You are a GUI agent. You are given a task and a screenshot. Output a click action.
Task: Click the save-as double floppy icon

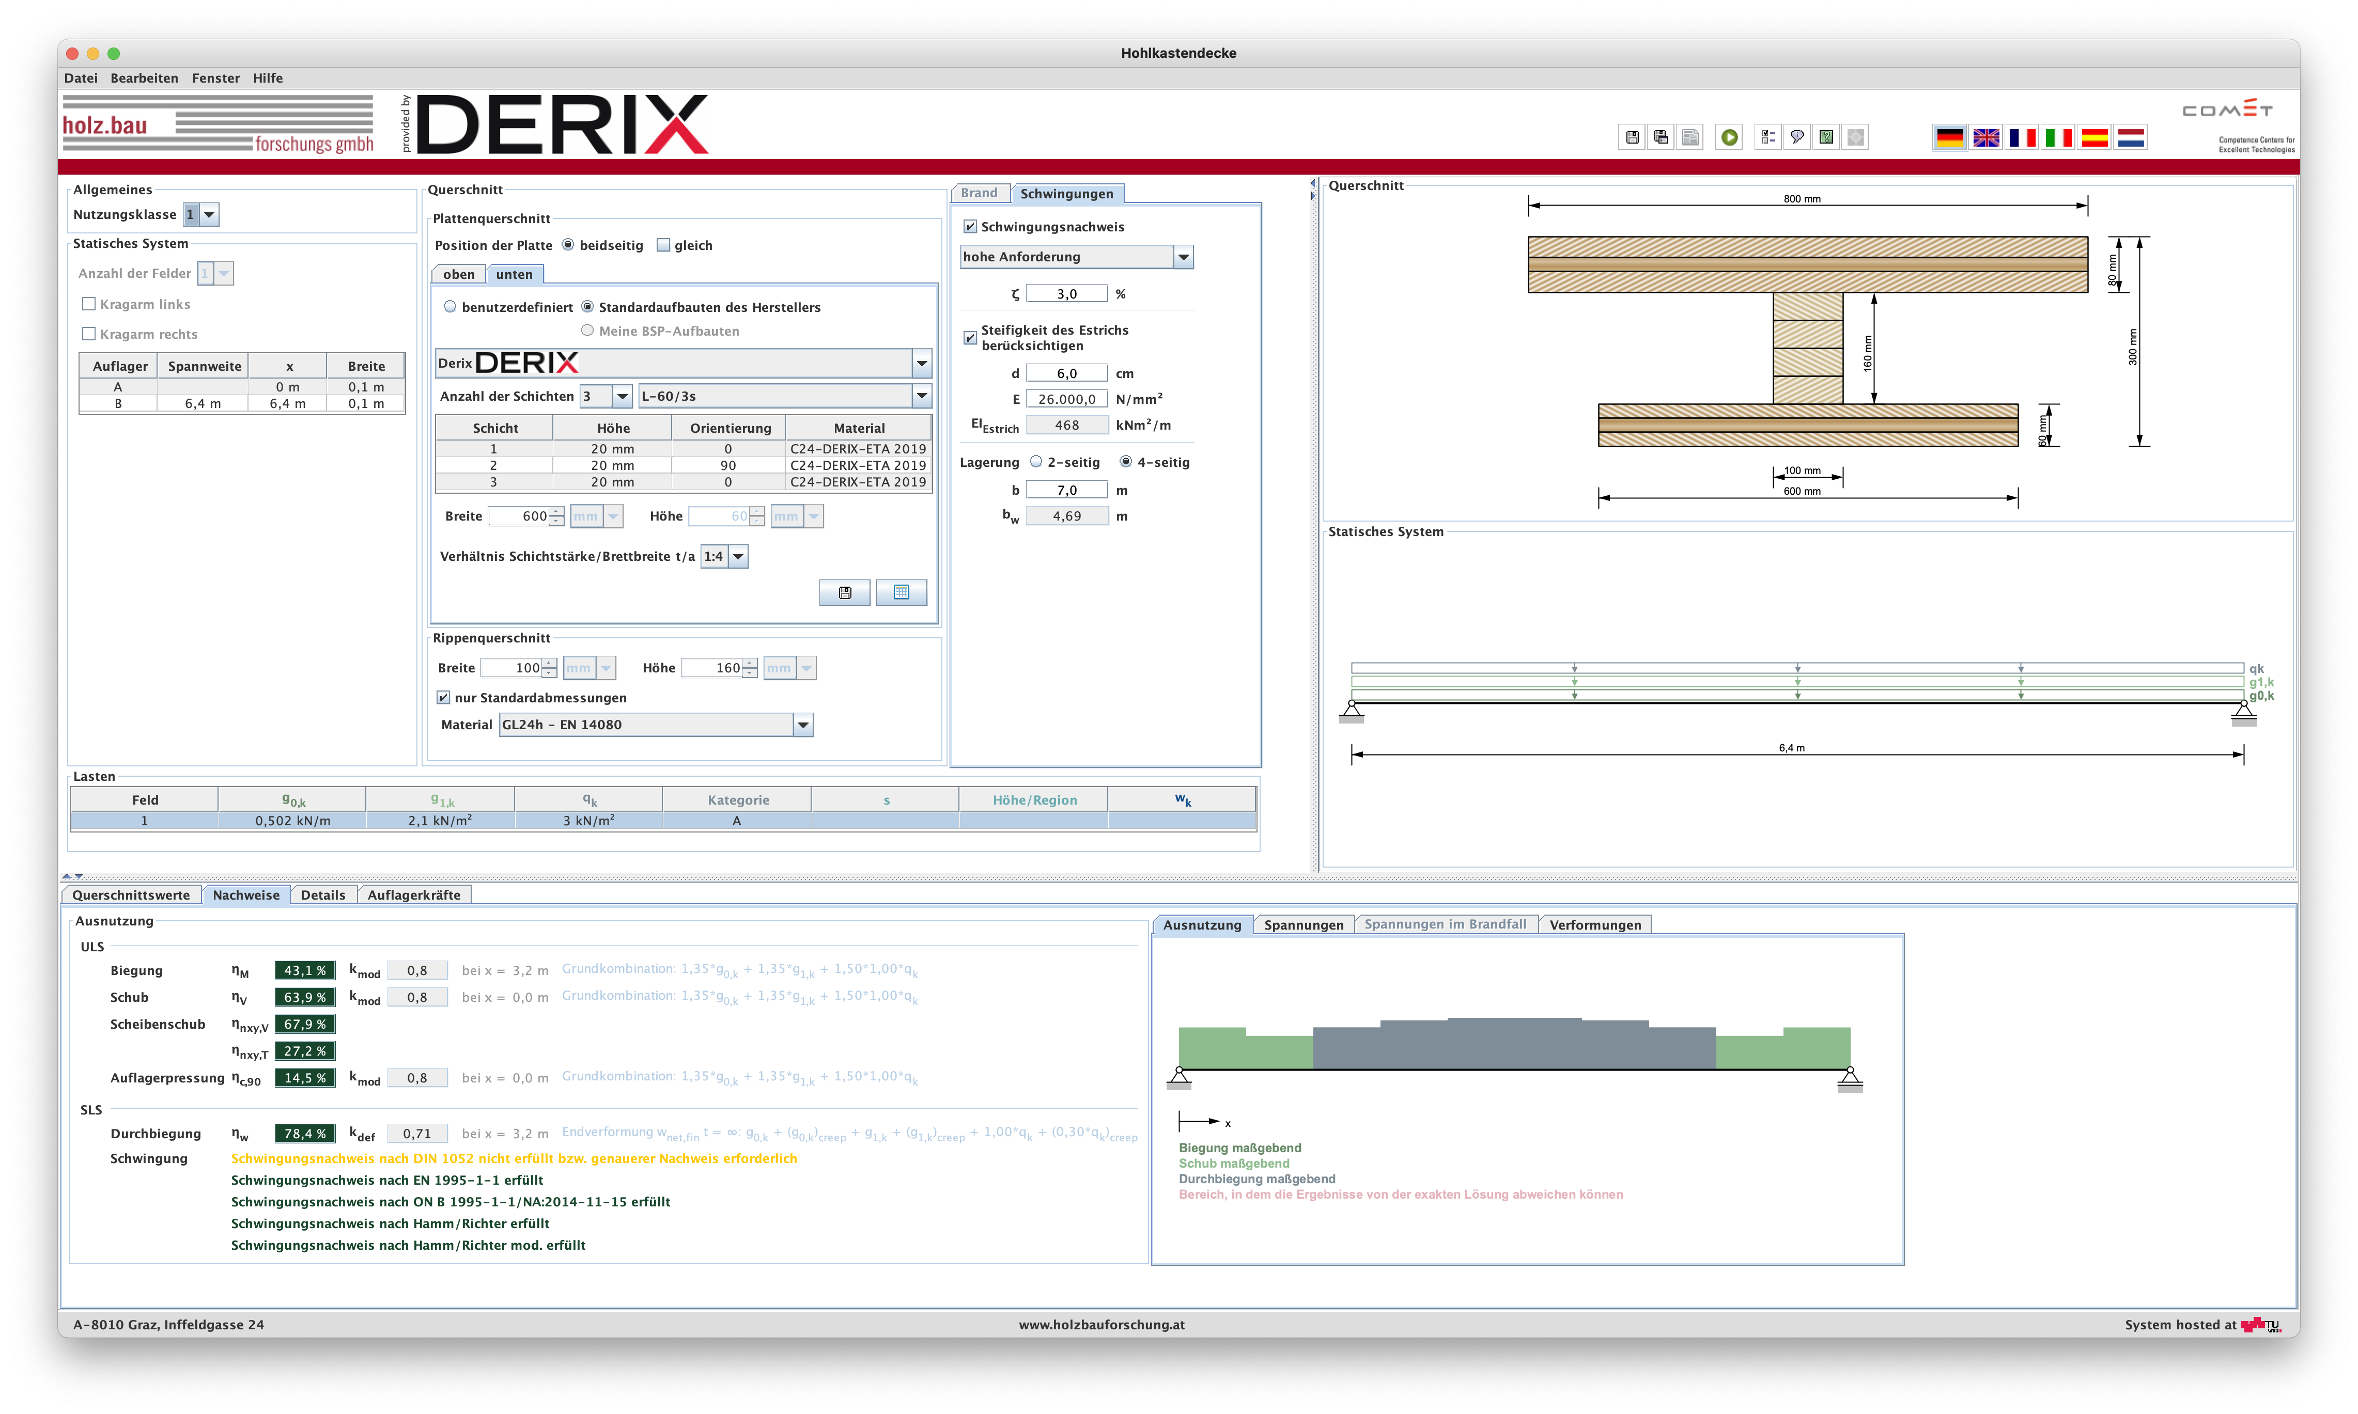[x=1661, y=137]
